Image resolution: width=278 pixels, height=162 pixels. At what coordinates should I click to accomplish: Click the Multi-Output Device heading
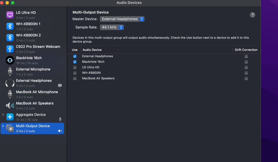coord(91,12)
